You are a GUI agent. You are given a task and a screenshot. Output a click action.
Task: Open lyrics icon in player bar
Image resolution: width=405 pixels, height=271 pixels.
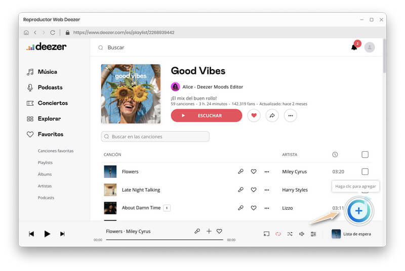pos(197,231)
